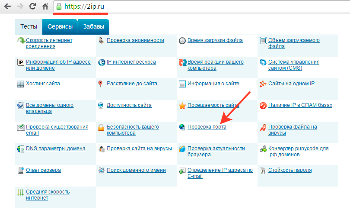Open the DNS параметры домена link
Screen dimensions: 350x213
[x=55, y=148]
